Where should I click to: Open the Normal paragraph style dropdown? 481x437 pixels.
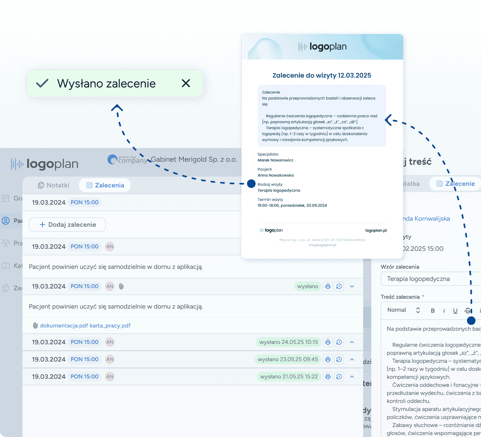tap(403, 310)
